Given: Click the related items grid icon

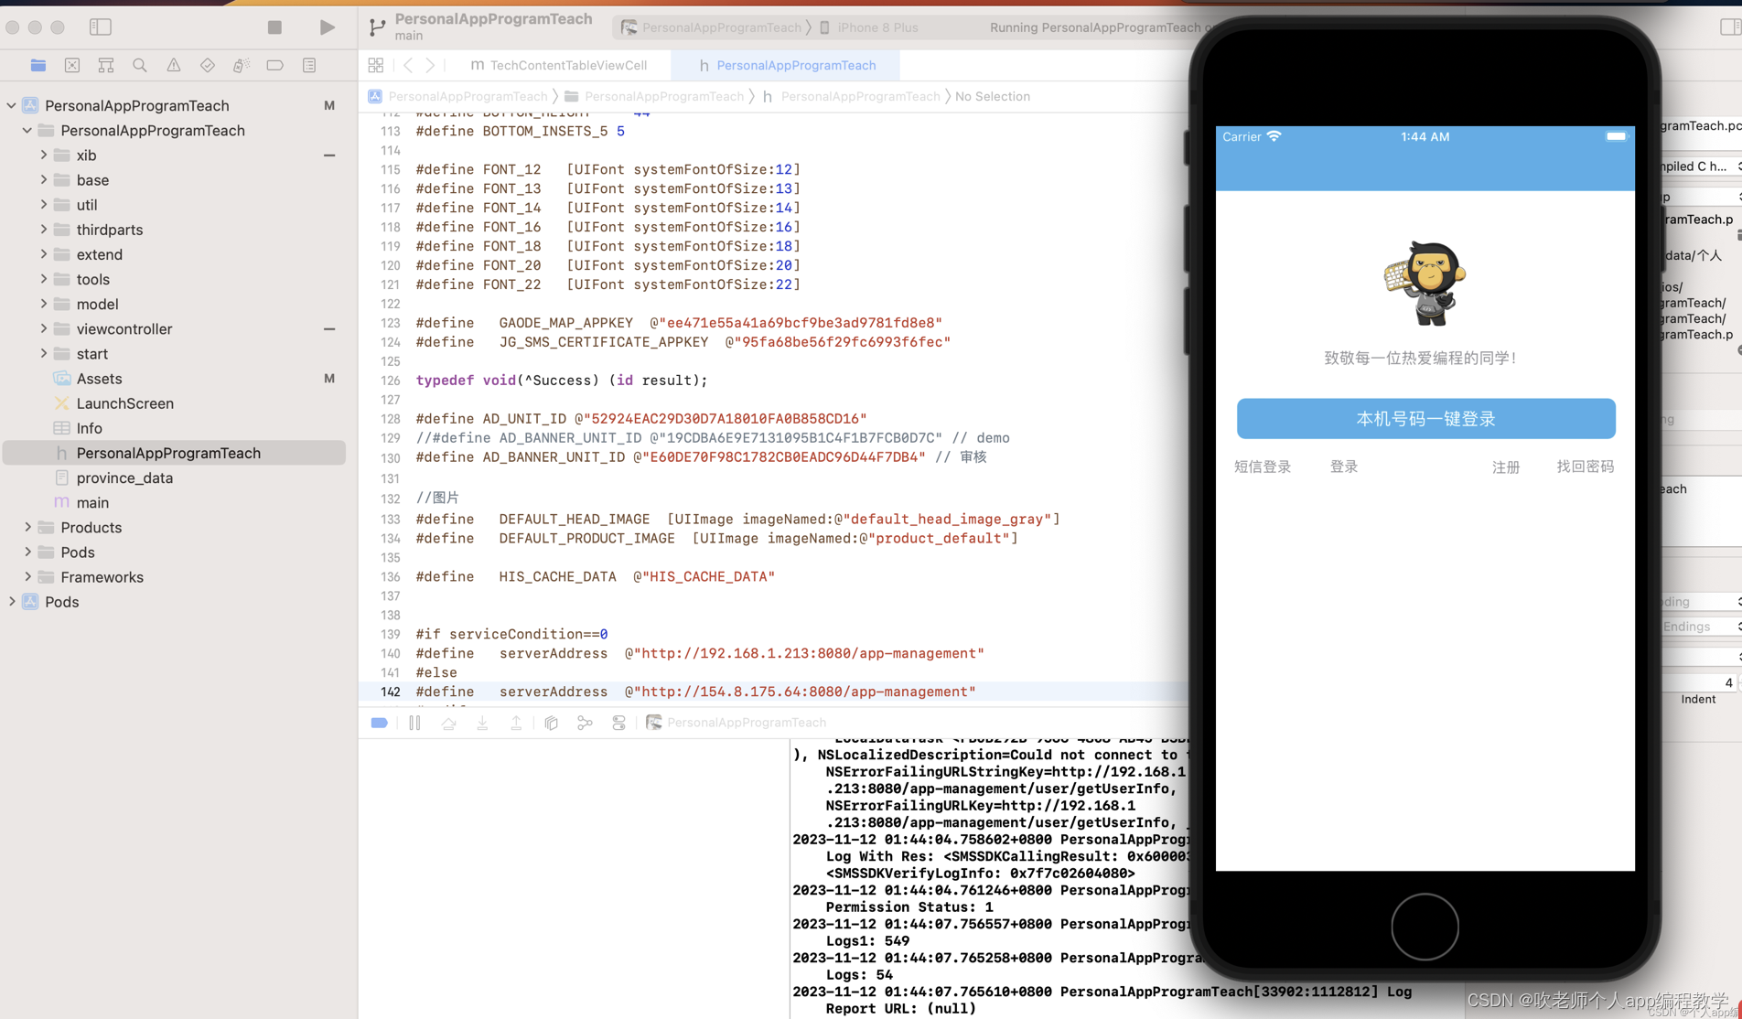Looking at the screenshot, I should [376, 65].
